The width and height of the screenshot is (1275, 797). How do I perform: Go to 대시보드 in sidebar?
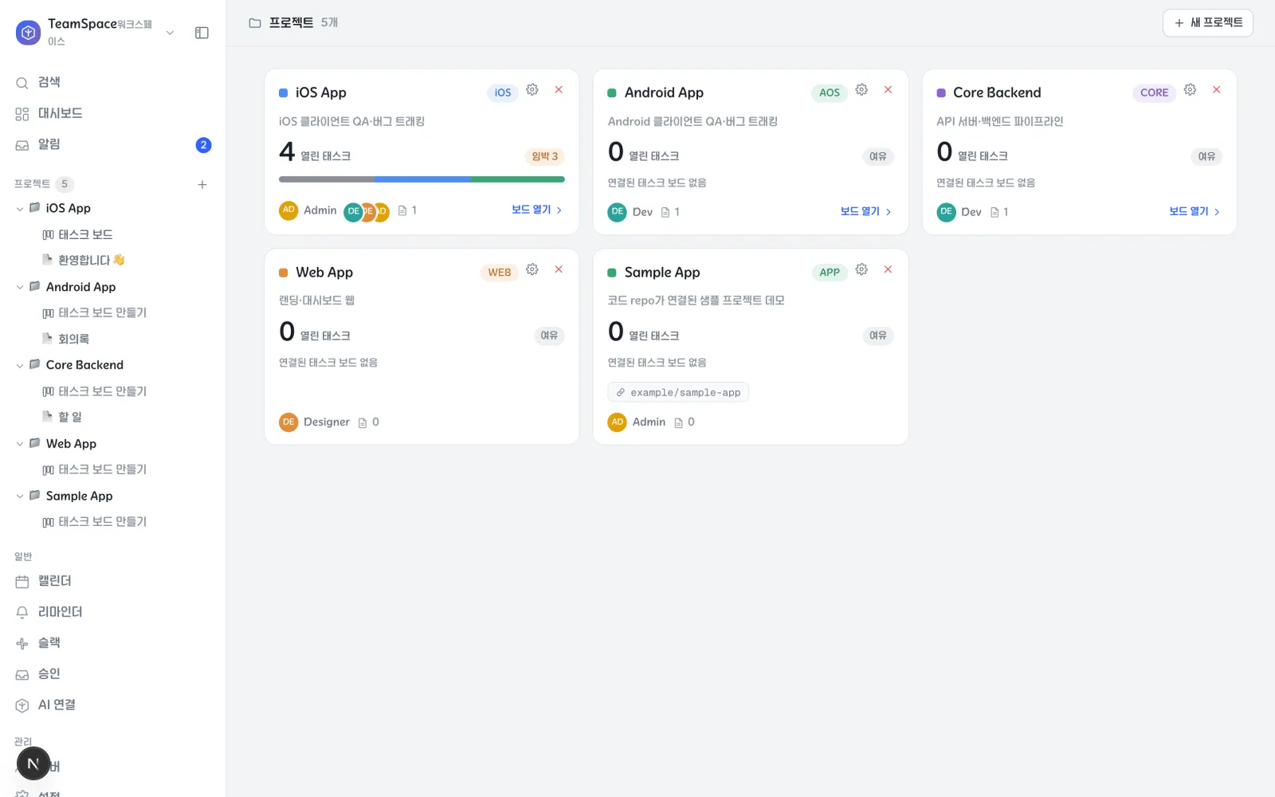pyautogui.click(x=112, y=113)
